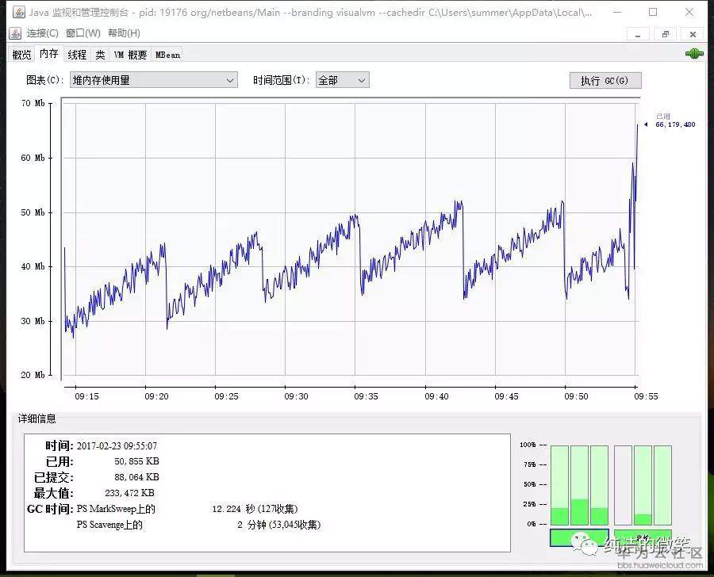714x577 pixels.
Task: Open the 帮助(H) menu
Action: [124, 33]
